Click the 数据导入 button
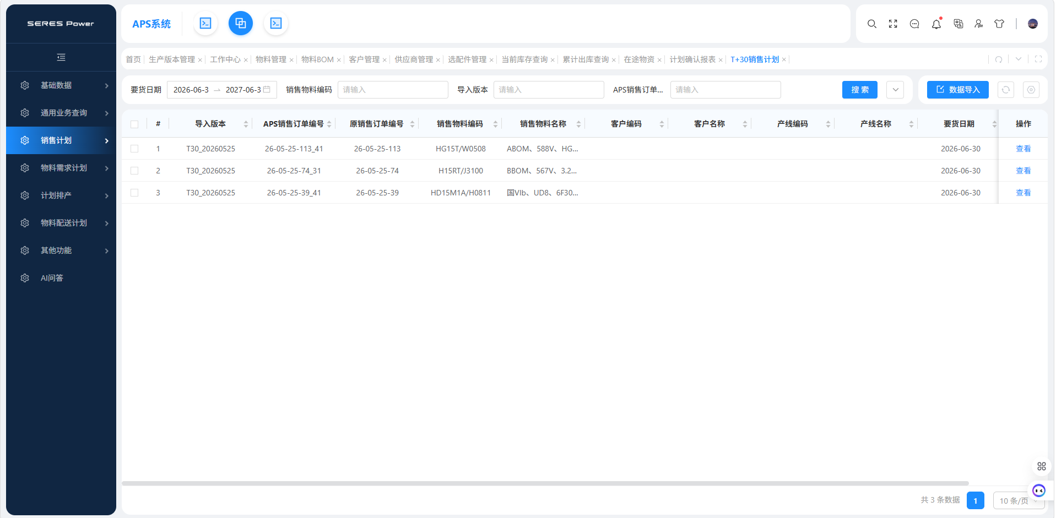1056x518 pixels. pos(958,90)
